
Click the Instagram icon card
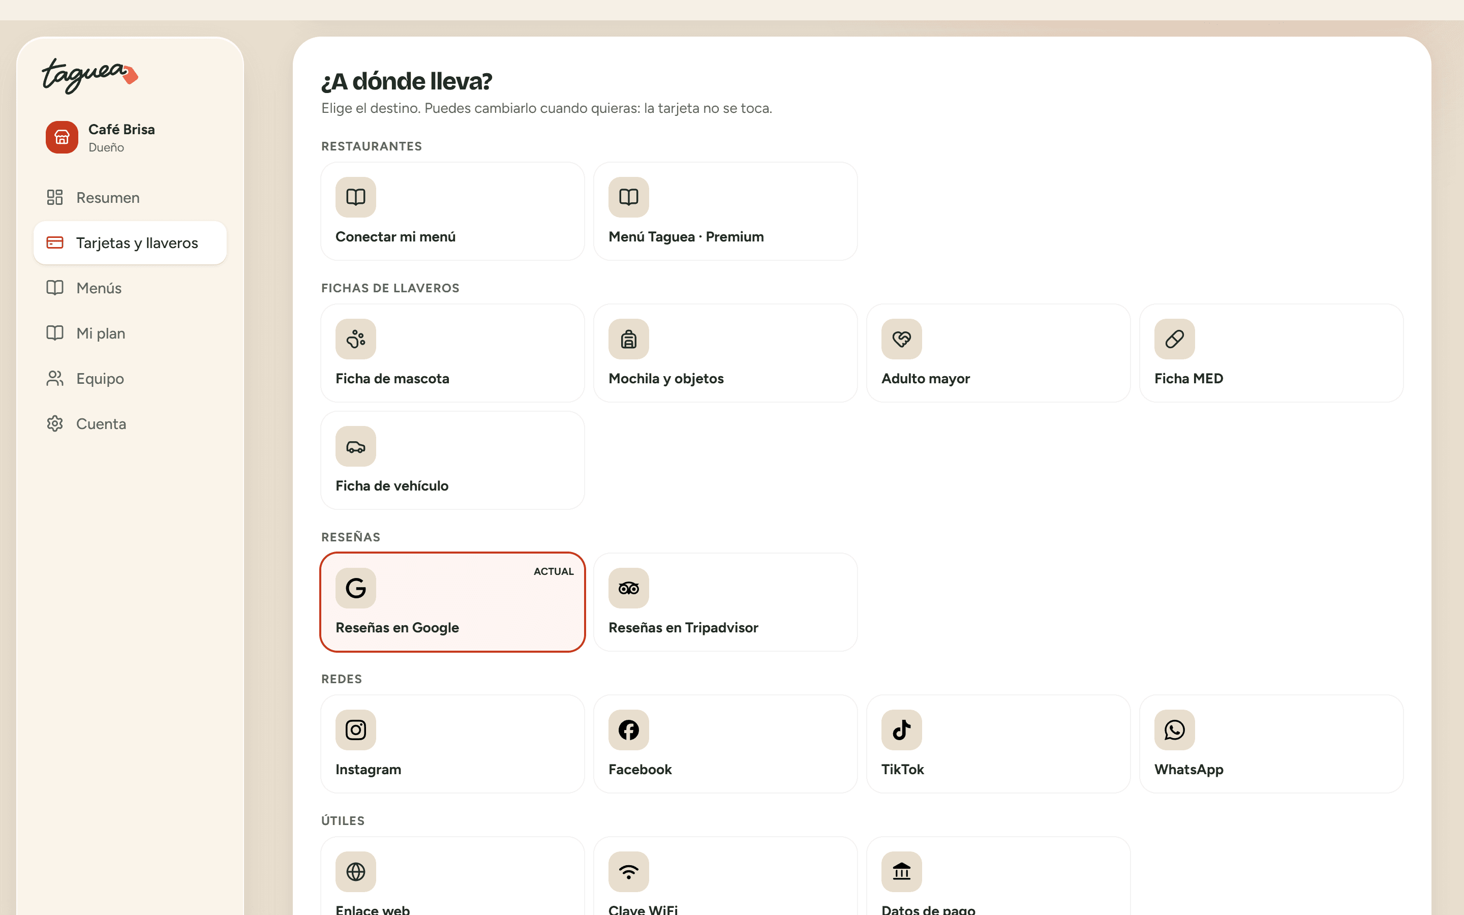click(x=356, y=730)
